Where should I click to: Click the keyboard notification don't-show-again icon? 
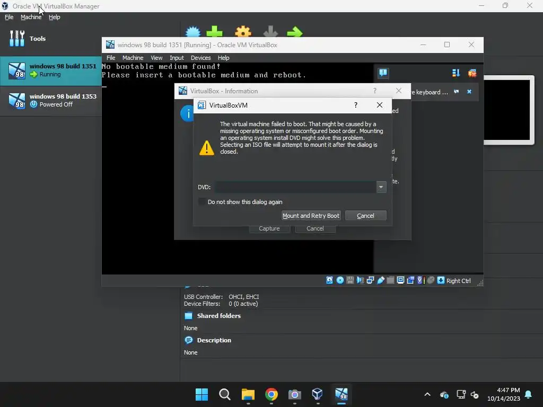[457, 92]
